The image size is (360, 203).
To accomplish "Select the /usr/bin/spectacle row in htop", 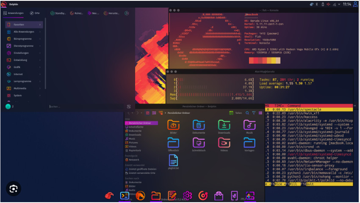I will [309, 110].
